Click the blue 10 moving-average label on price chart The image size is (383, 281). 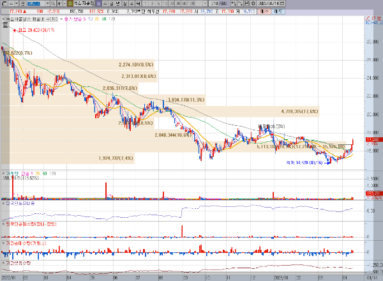90,19
